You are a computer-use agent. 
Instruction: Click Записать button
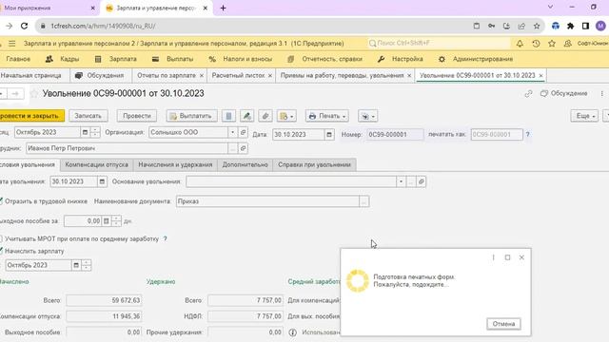88,116
